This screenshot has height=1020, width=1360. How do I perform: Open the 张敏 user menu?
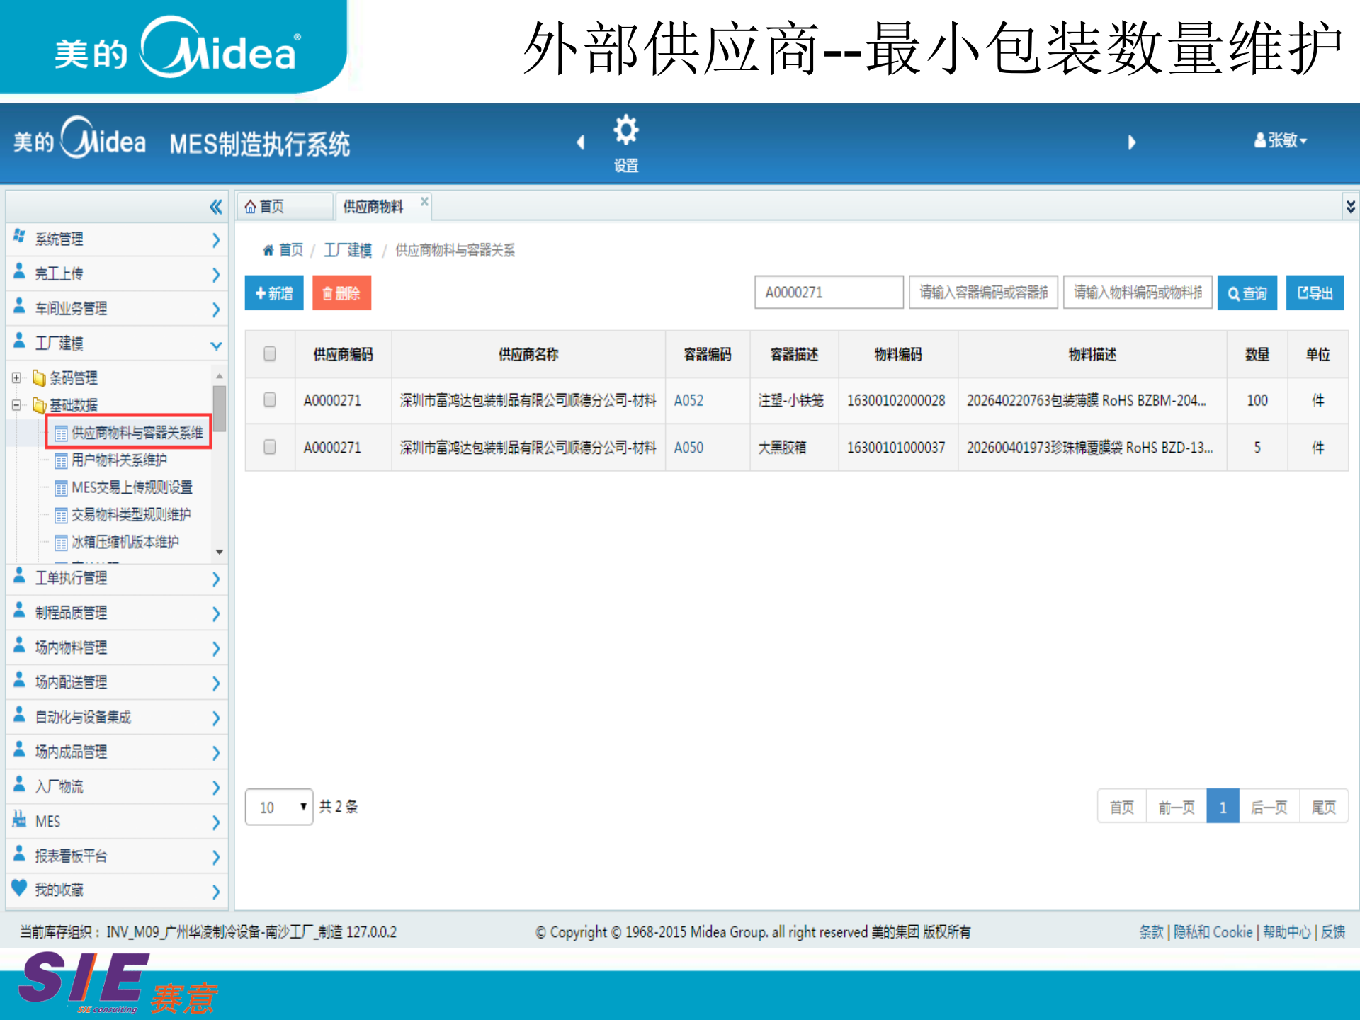pyautogui.click(x=1281, y=140)
